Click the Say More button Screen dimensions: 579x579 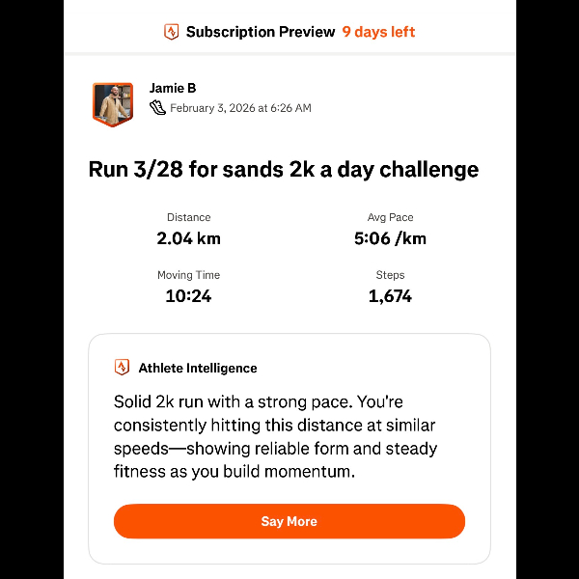coord(289,521)
